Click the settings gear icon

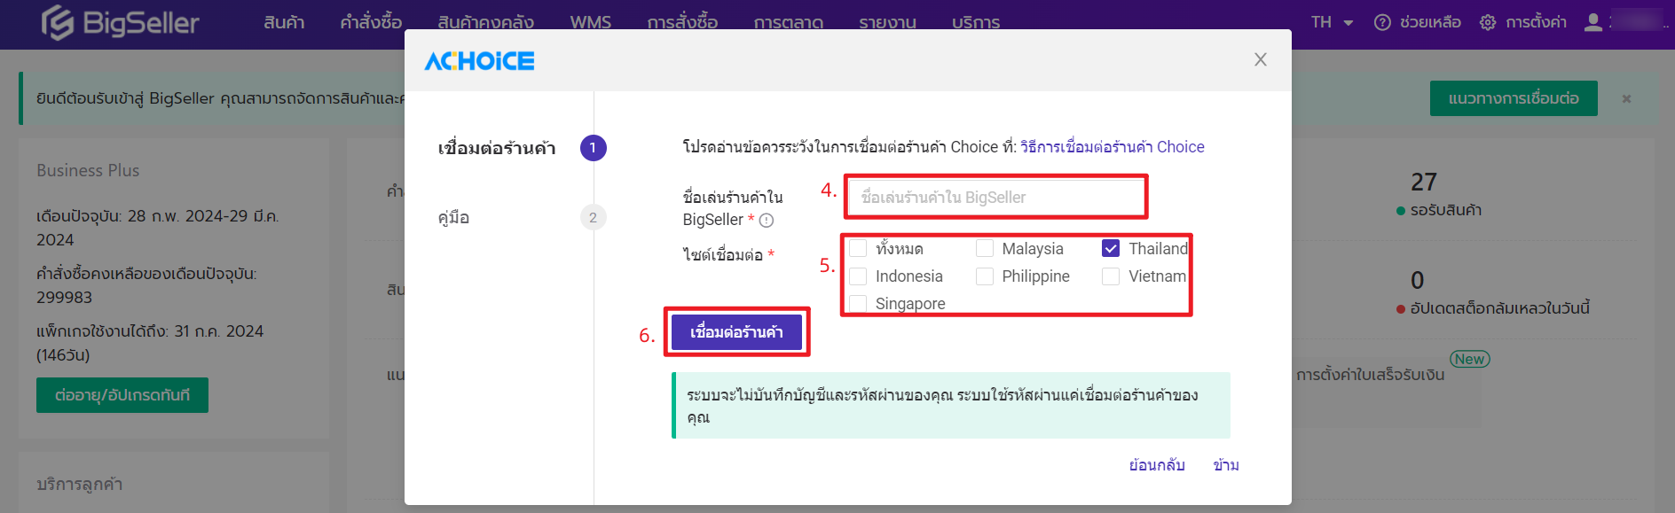click(x=1488, y=22)
